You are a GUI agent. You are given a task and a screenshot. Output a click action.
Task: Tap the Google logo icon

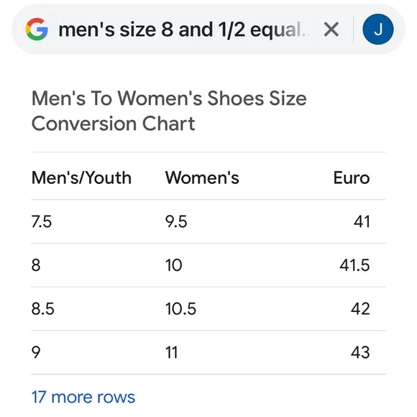coord(37,29)
